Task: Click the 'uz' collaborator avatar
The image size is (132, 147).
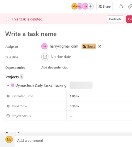Action: click(80, 6)
